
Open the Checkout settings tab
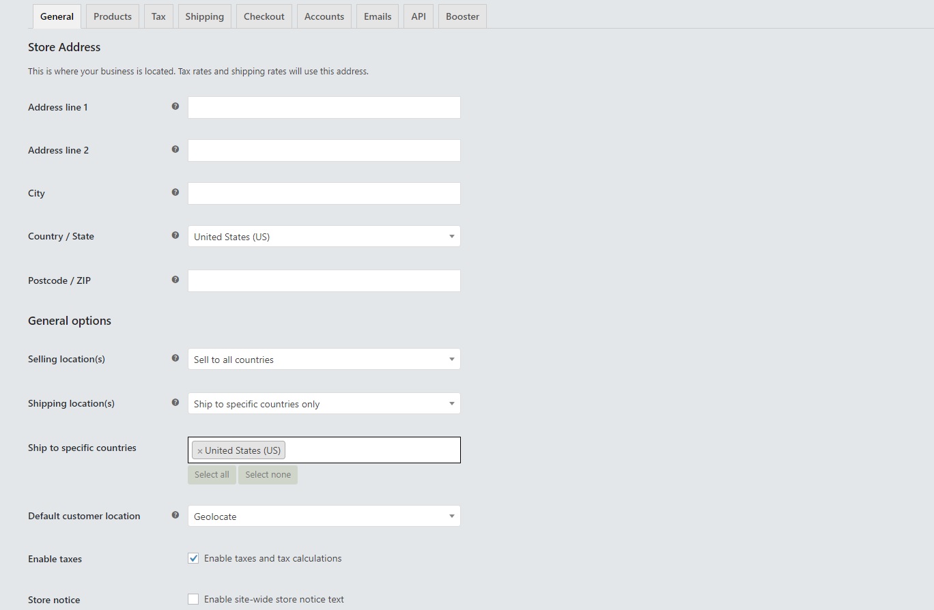(x=264, y=16)
